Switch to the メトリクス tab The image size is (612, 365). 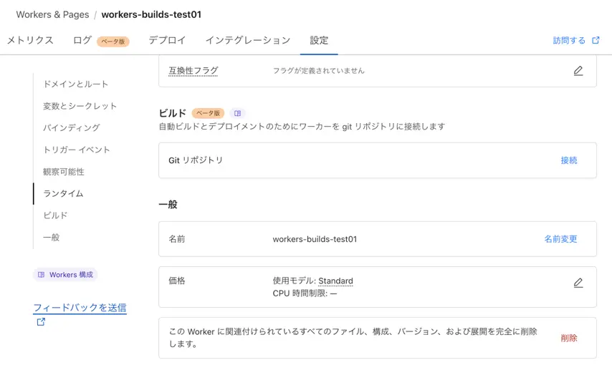tap(30, 40)
